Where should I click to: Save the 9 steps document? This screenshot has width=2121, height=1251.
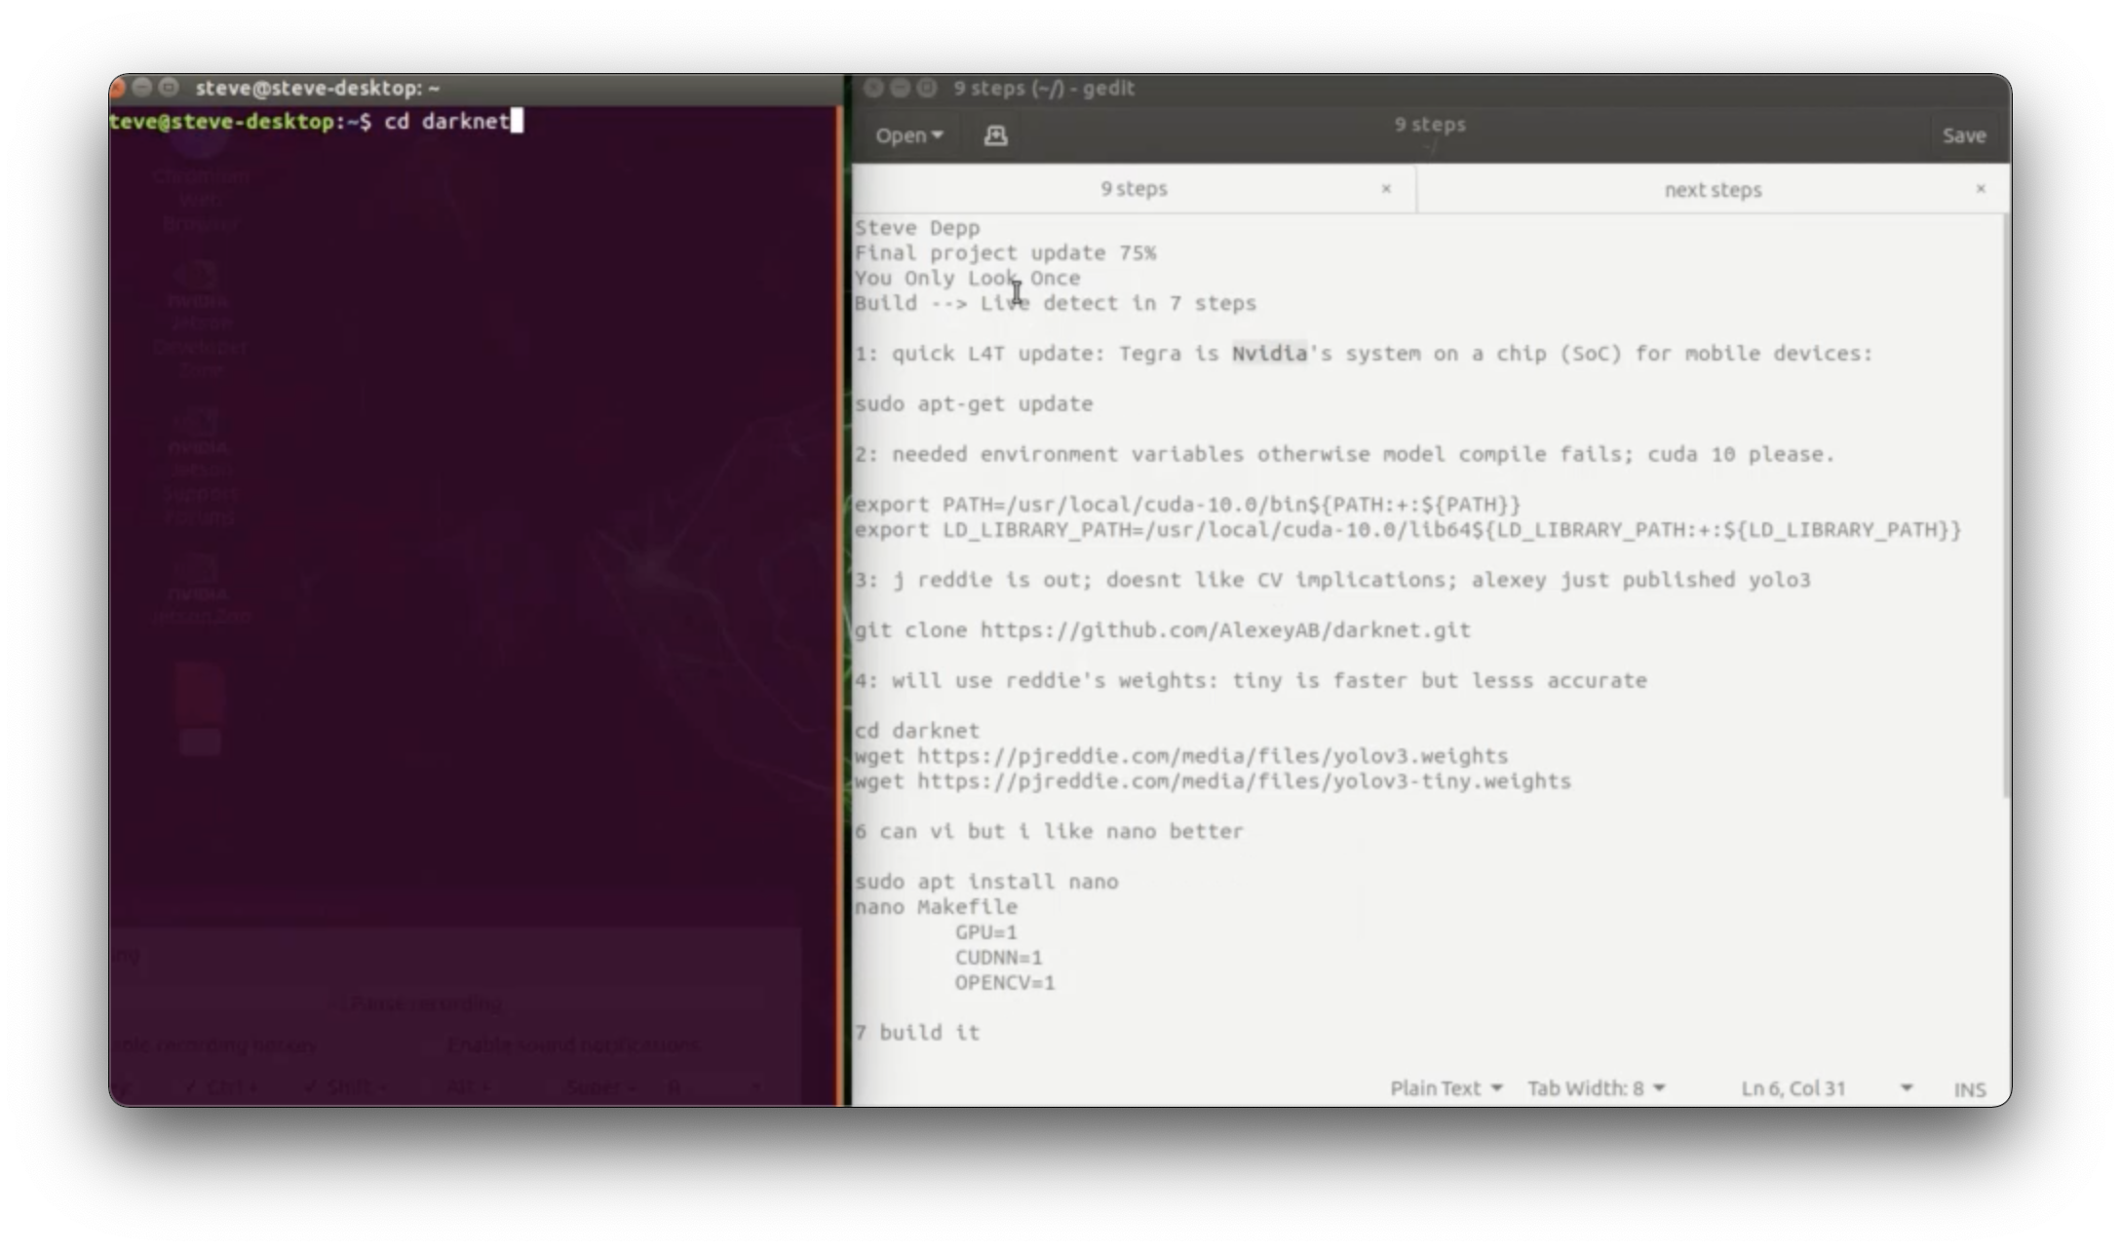pyautogui.click(x=1964, y=135)
